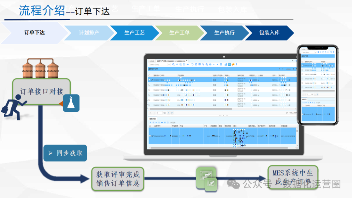This screenshot has width=352, height=198.
Task: Jump to last page in laptop pager
Action: (x=172, y=113)
